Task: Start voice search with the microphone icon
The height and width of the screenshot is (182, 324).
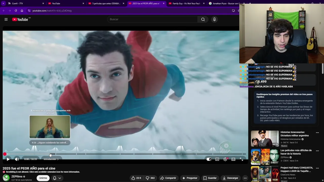Action: coord(214,19)
